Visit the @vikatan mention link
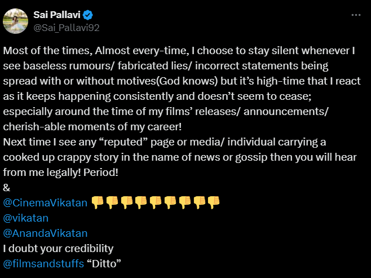This screenshot has height=278, width=371. click(26, 218)
